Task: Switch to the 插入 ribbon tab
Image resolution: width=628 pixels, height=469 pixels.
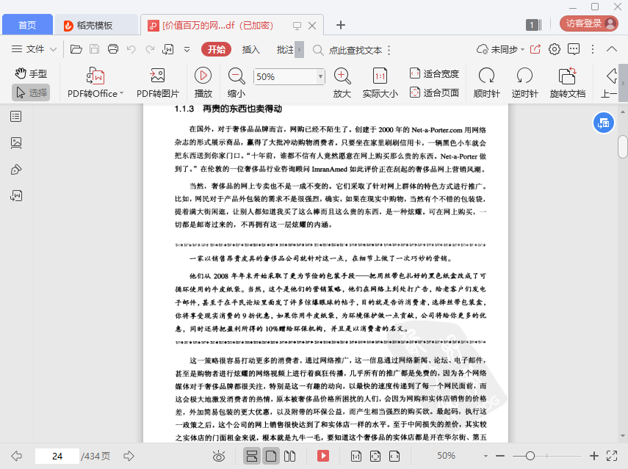Action: point(251,49)
